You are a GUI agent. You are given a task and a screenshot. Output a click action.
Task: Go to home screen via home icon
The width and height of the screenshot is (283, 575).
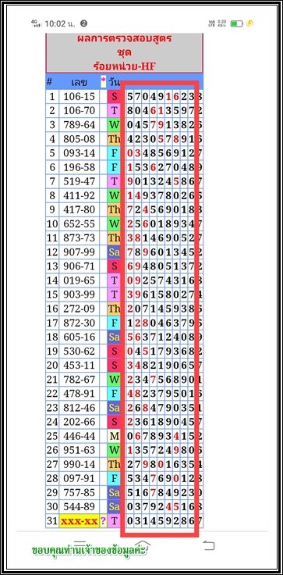pyautogui.click(x=143, y=545)
